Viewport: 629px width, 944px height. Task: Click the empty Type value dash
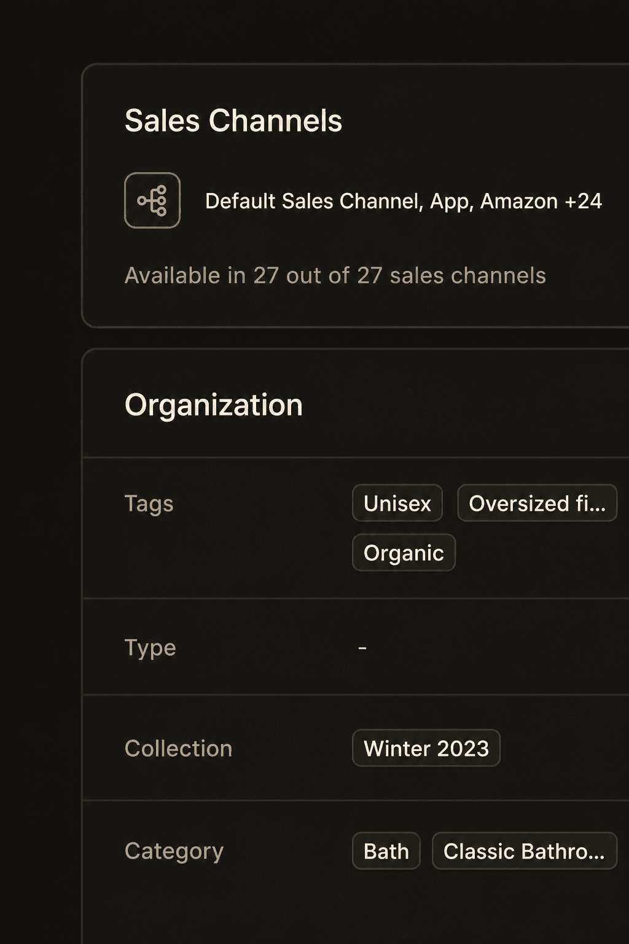[362, 648]
